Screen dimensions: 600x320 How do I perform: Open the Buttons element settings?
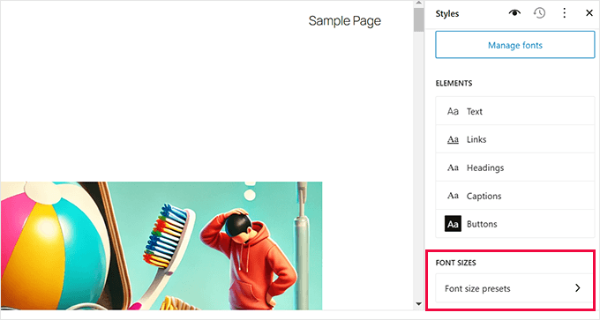click(515, 224)
